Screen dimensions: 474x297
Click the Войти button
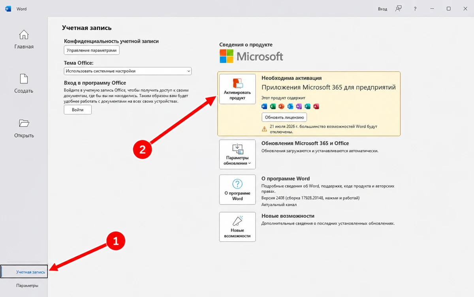[x=78, y=110]
